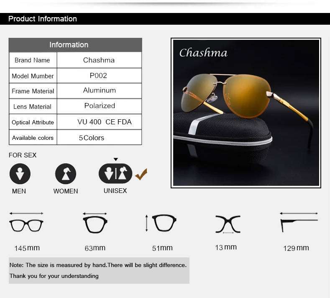Click the 13 mm measurement

pos(226,247)
